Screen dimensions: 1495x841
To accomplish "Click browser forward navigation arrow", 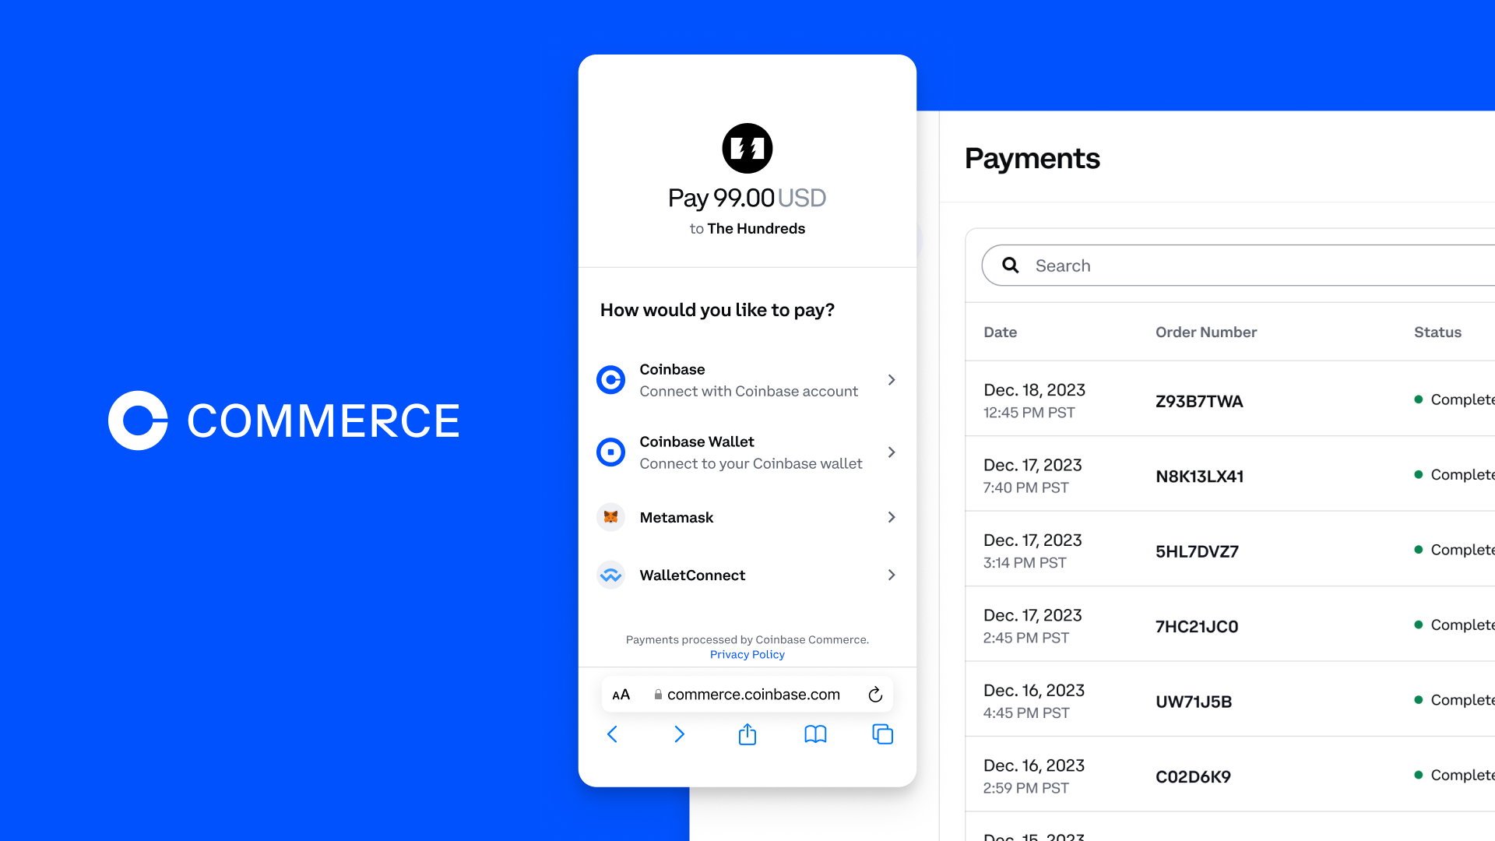I will tap(680, 734).
